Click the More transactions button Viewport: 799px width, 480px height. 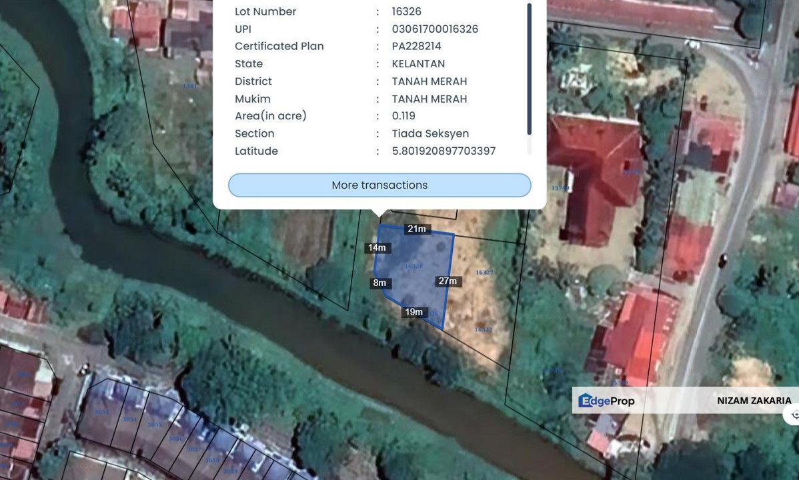click(x=379, y=185)
